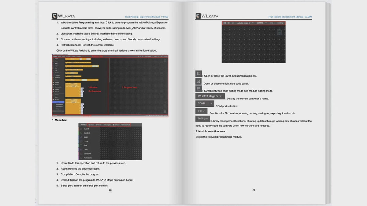Click the WLKATA logo on the right page

(x=207, y=16)
